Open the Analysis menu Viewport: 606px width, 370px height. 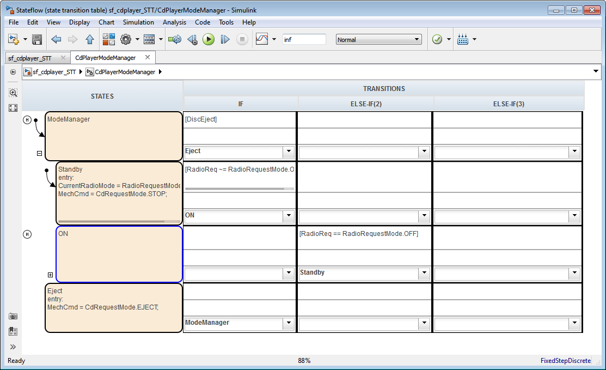click(174, 22)
